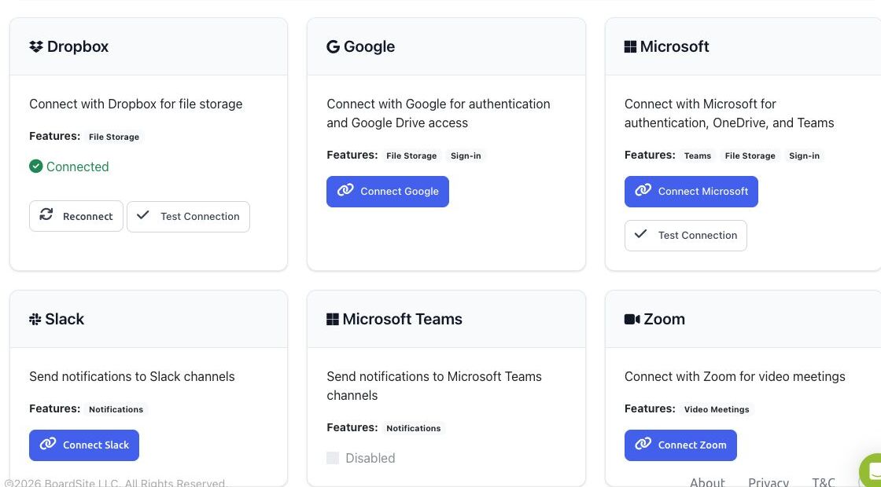The height and width of the screenshot is (487, 881).
Task: Connect Microsoft account
Action: pos(691,192)
